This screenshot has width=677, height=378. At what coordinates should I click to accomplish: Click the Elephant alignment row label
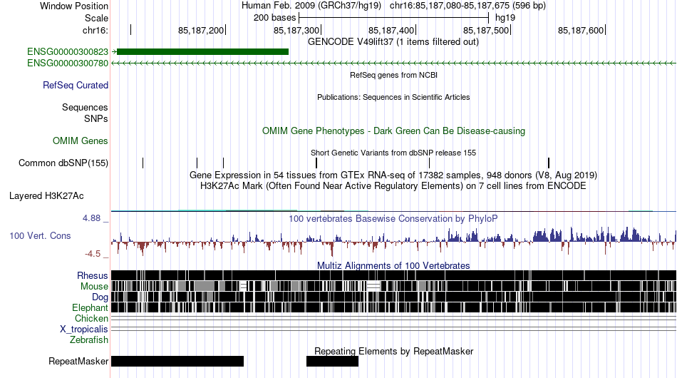point(90,307)
